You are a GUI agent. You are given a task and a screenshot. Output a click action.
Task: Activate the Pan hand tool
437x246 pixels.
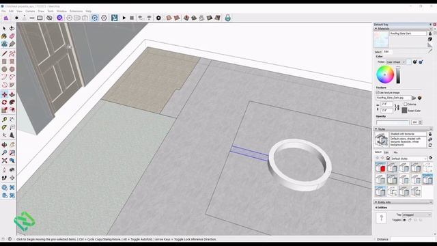(x=12, y=145)
